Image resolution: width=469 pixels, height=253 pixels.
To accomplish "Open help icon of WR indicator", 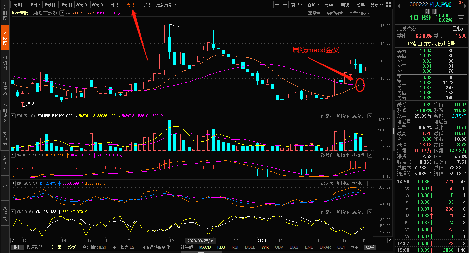I will tap(13, 212).
